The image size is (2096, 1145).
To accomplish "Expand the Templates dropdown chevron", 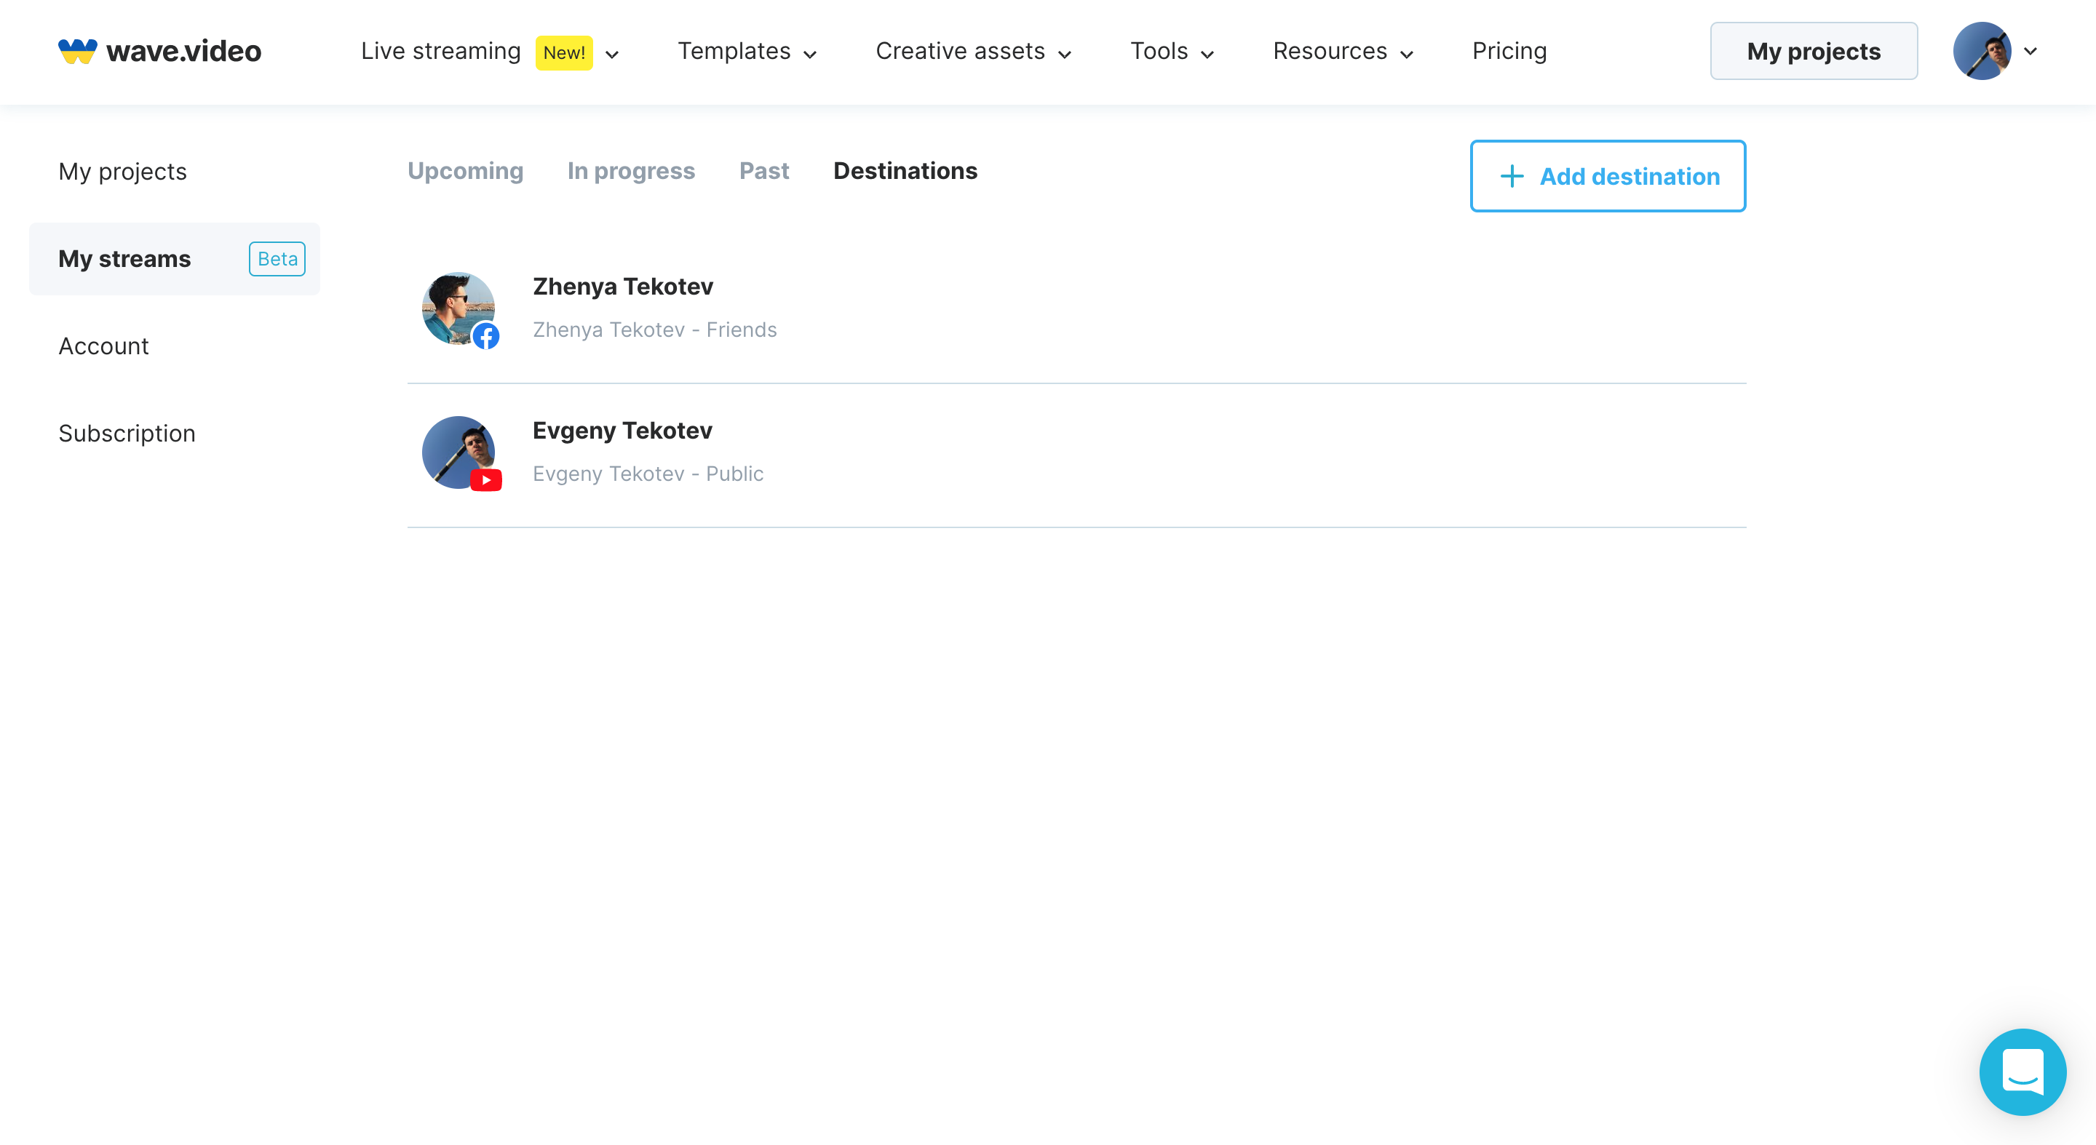I will coord(809,55).
